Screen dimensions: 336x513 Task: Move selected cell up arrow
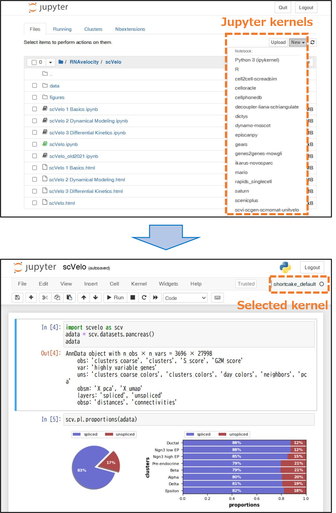tap(84, 297)
